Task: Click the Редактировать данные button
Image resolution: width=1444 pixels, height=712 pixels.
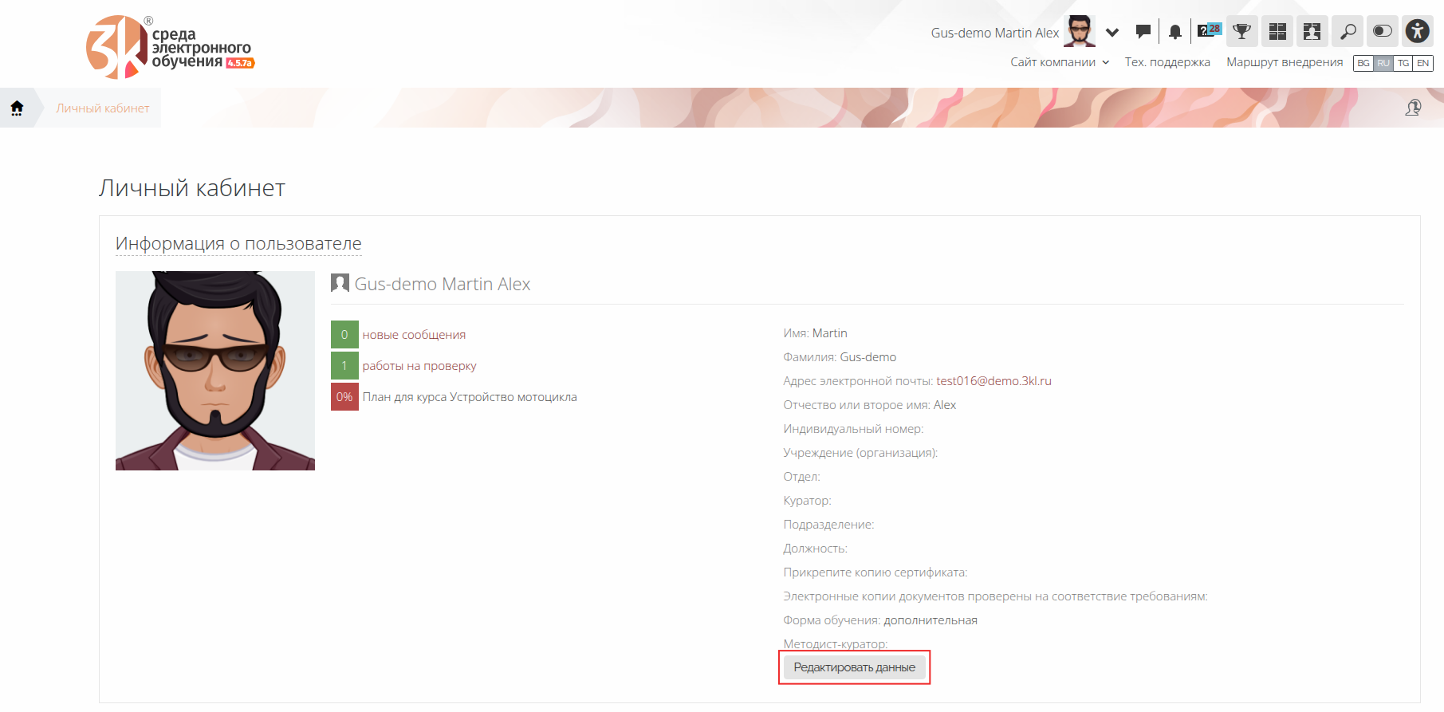Action: (x=854, y=667)
